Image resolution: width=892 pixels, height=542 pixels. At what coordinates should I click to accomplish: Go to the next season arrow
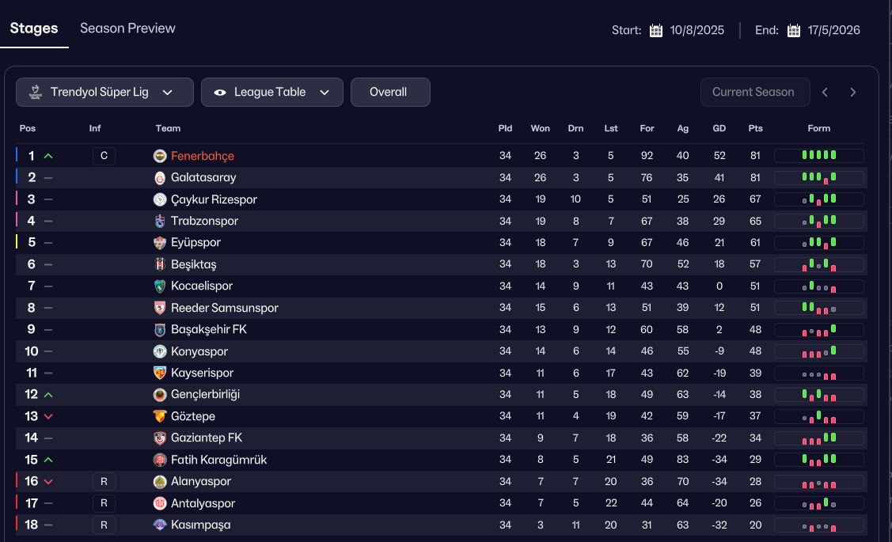tap(853, 92)
